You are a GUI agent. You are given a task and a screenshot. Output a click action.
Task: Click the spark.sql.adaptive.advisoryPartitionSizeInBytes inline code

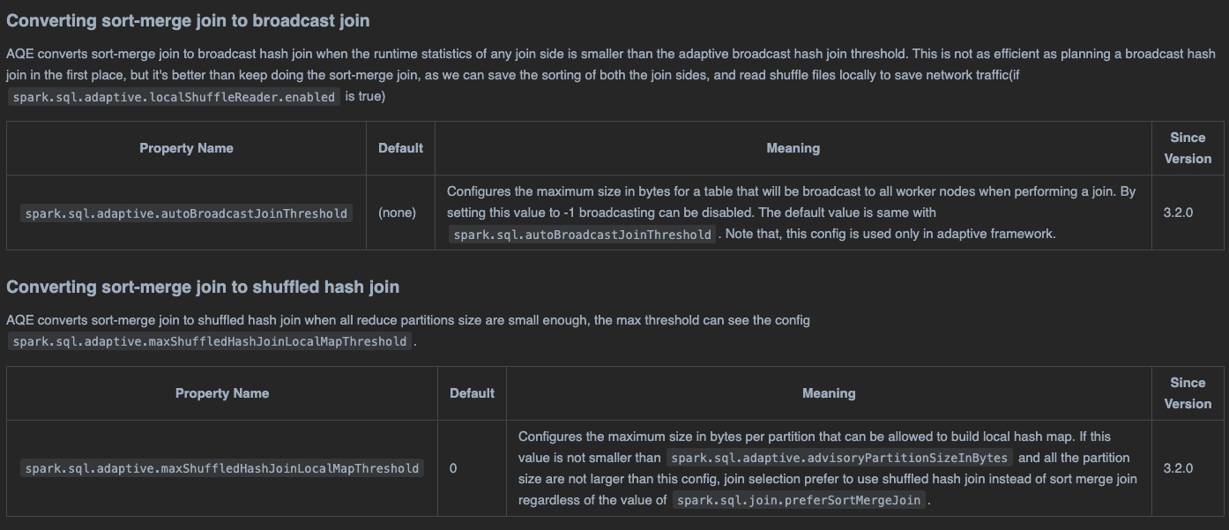tap(838, 459)
